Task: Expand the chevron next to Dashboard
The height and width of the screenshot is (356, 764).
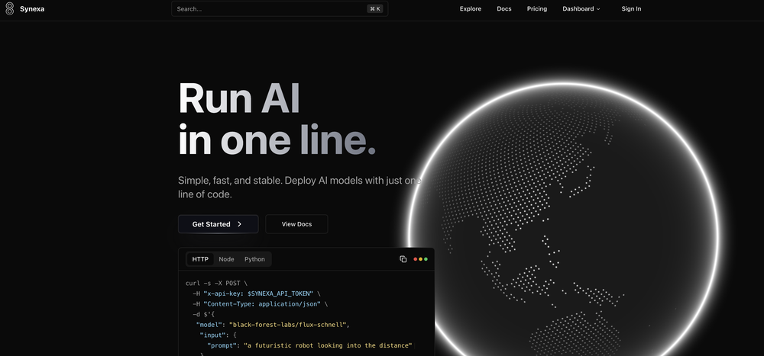Action: tap(598, 9)
